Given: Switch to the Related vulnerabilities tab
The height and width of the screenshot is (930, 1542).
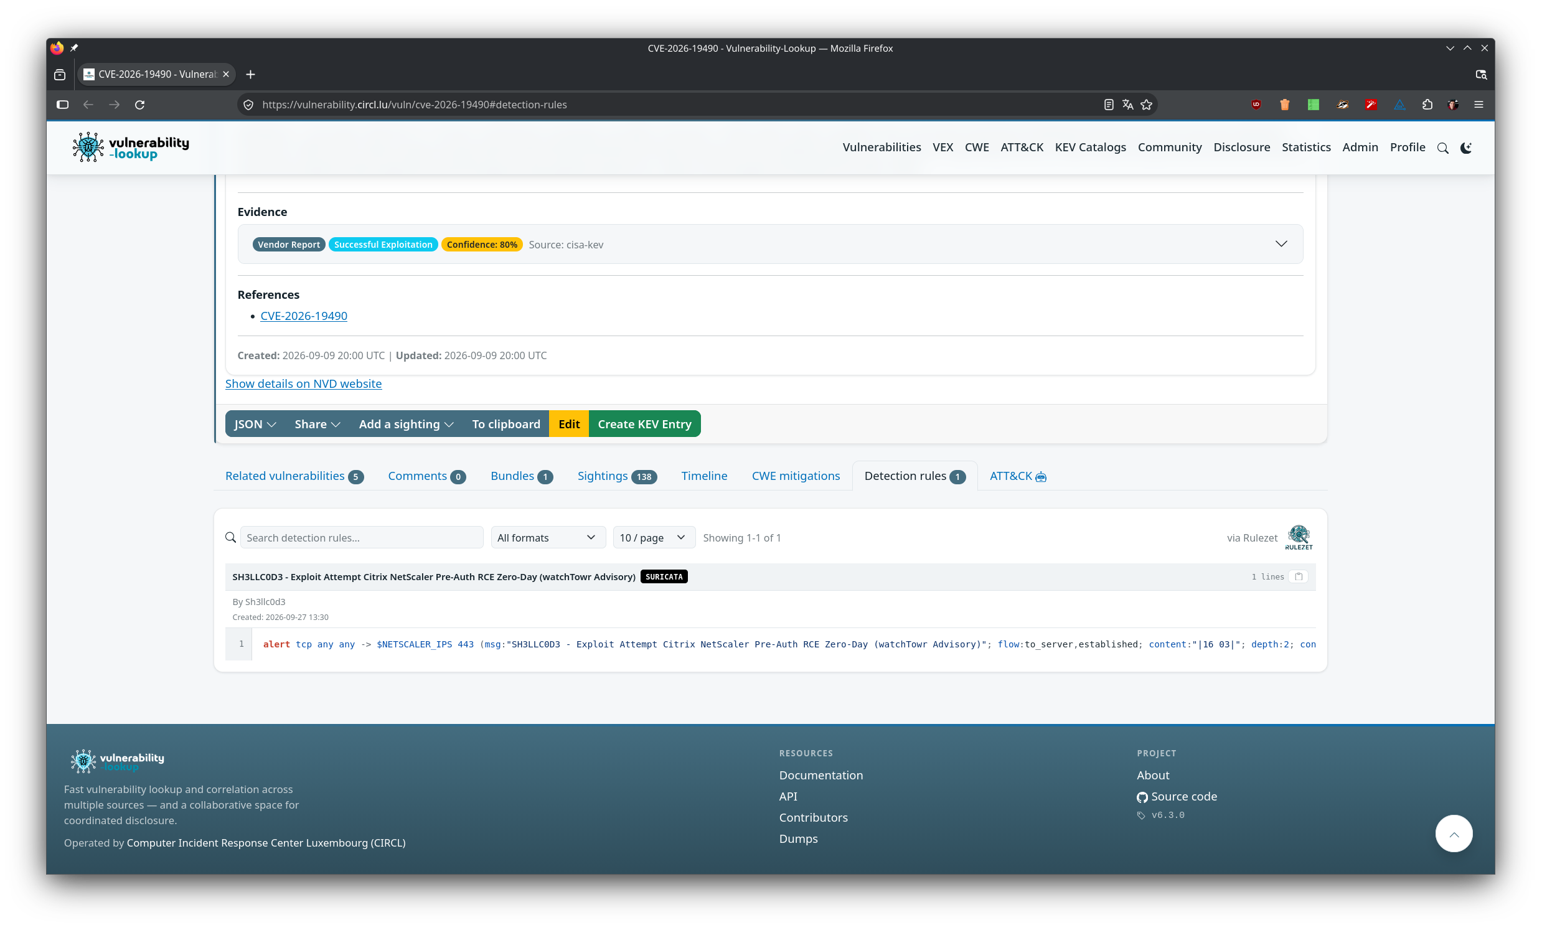Looking at the screenshot, I should (294, 476).
